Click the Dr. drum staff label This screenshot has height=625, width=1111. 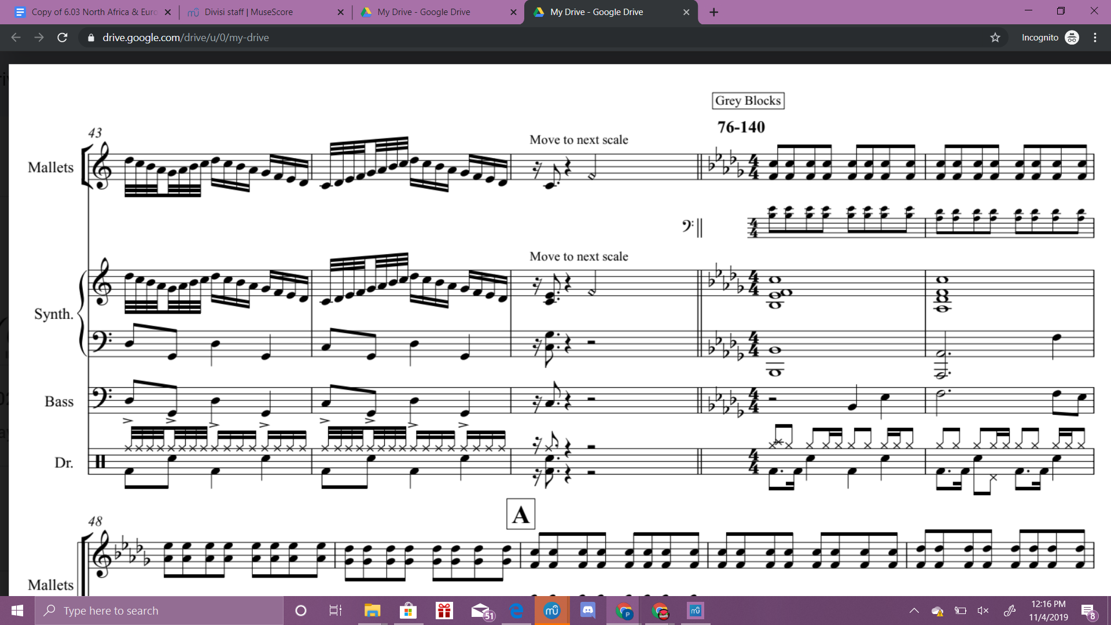[64, 462]
